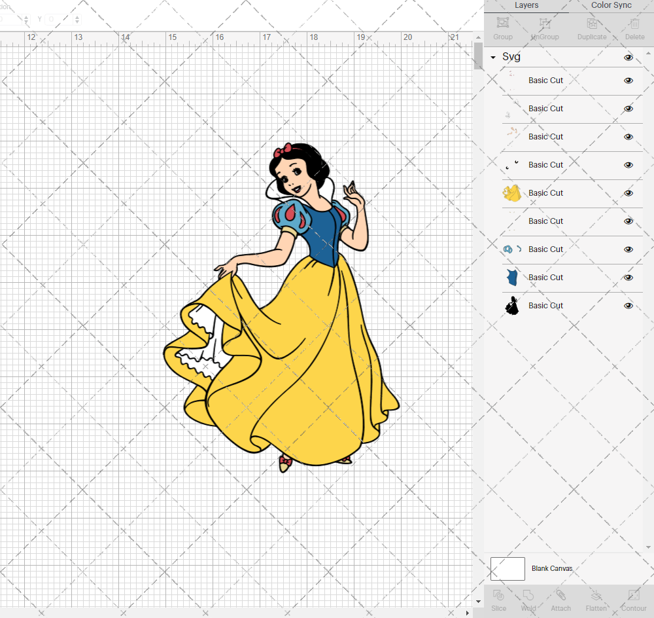This screenshot has width=654, height=618.
Task: Click Basic Cut label beside black silhouette thumbnail
Action: point(545,306)
